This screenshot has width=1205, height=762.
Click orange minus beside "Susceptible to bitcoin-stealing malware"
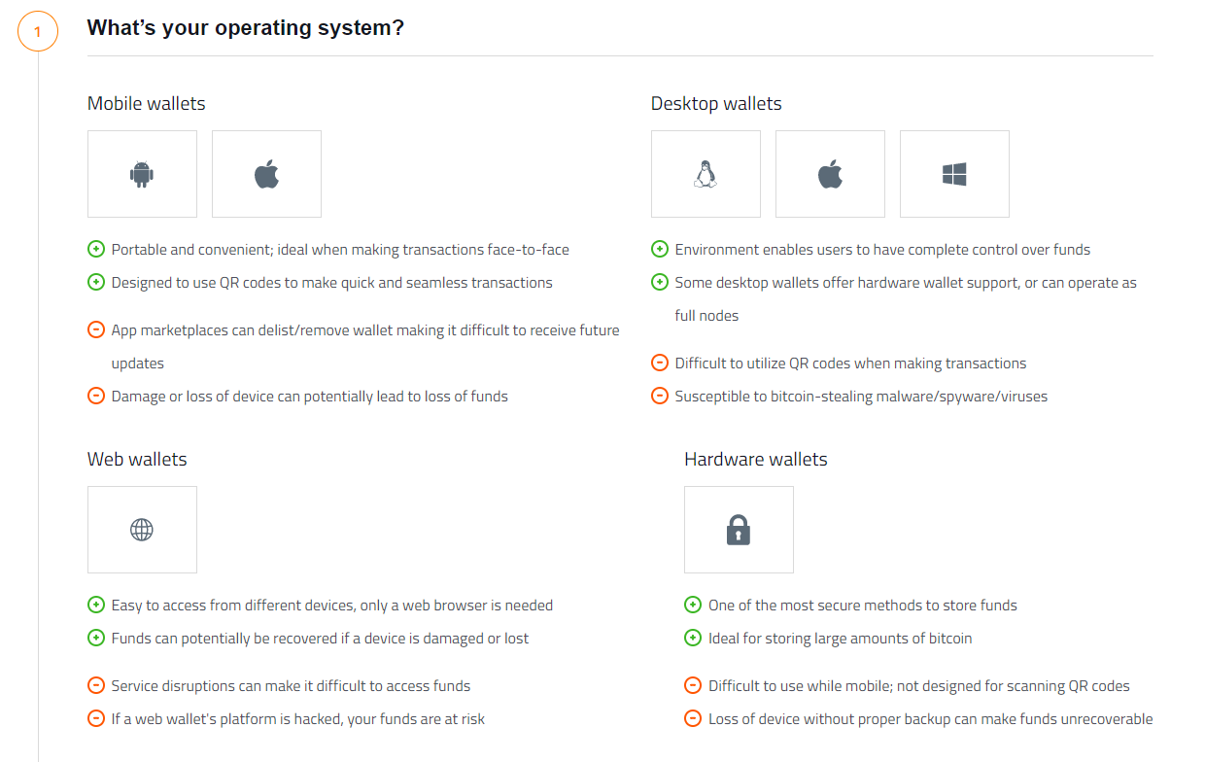point(660,397)
